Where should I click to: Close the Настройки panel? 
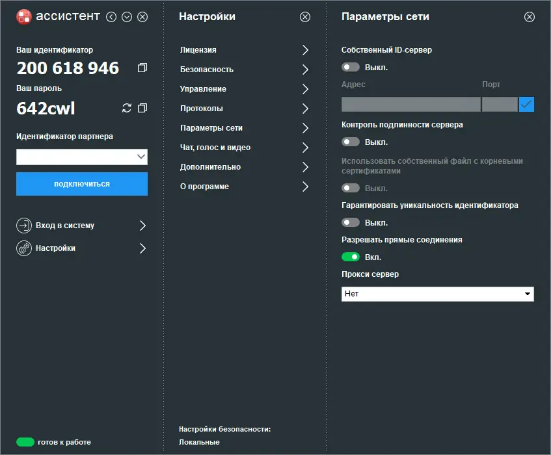[305, 17]
